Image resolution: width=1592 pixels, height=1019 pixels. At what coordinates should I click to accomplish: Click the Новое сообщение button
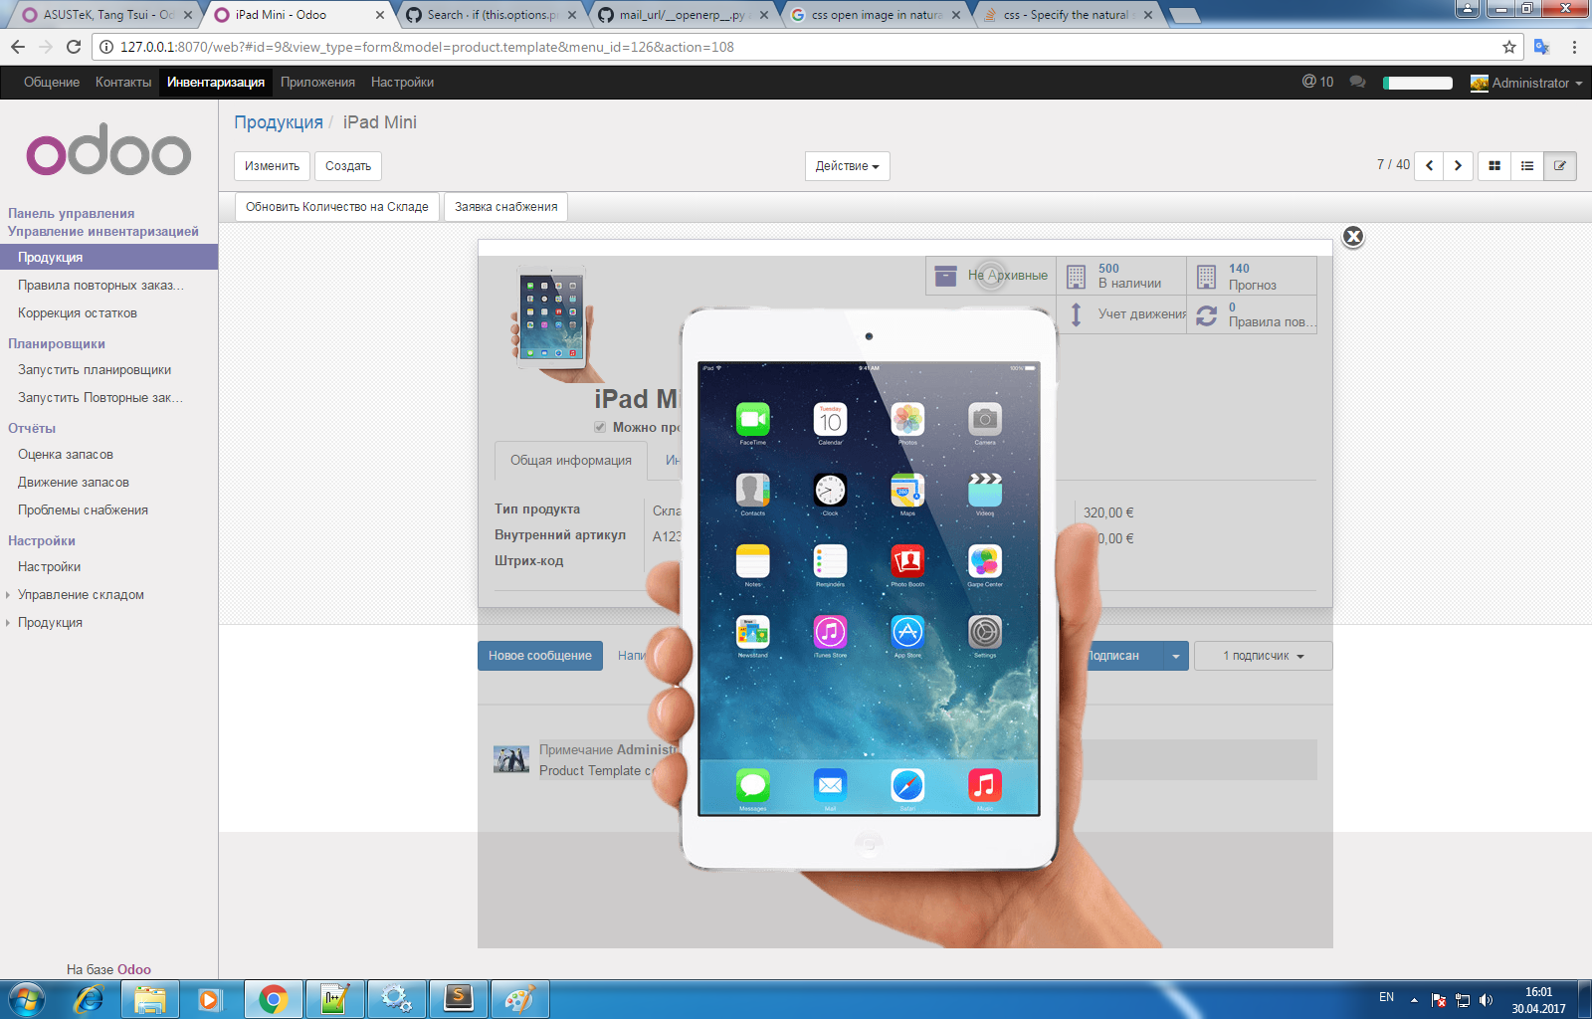point(540,656)
